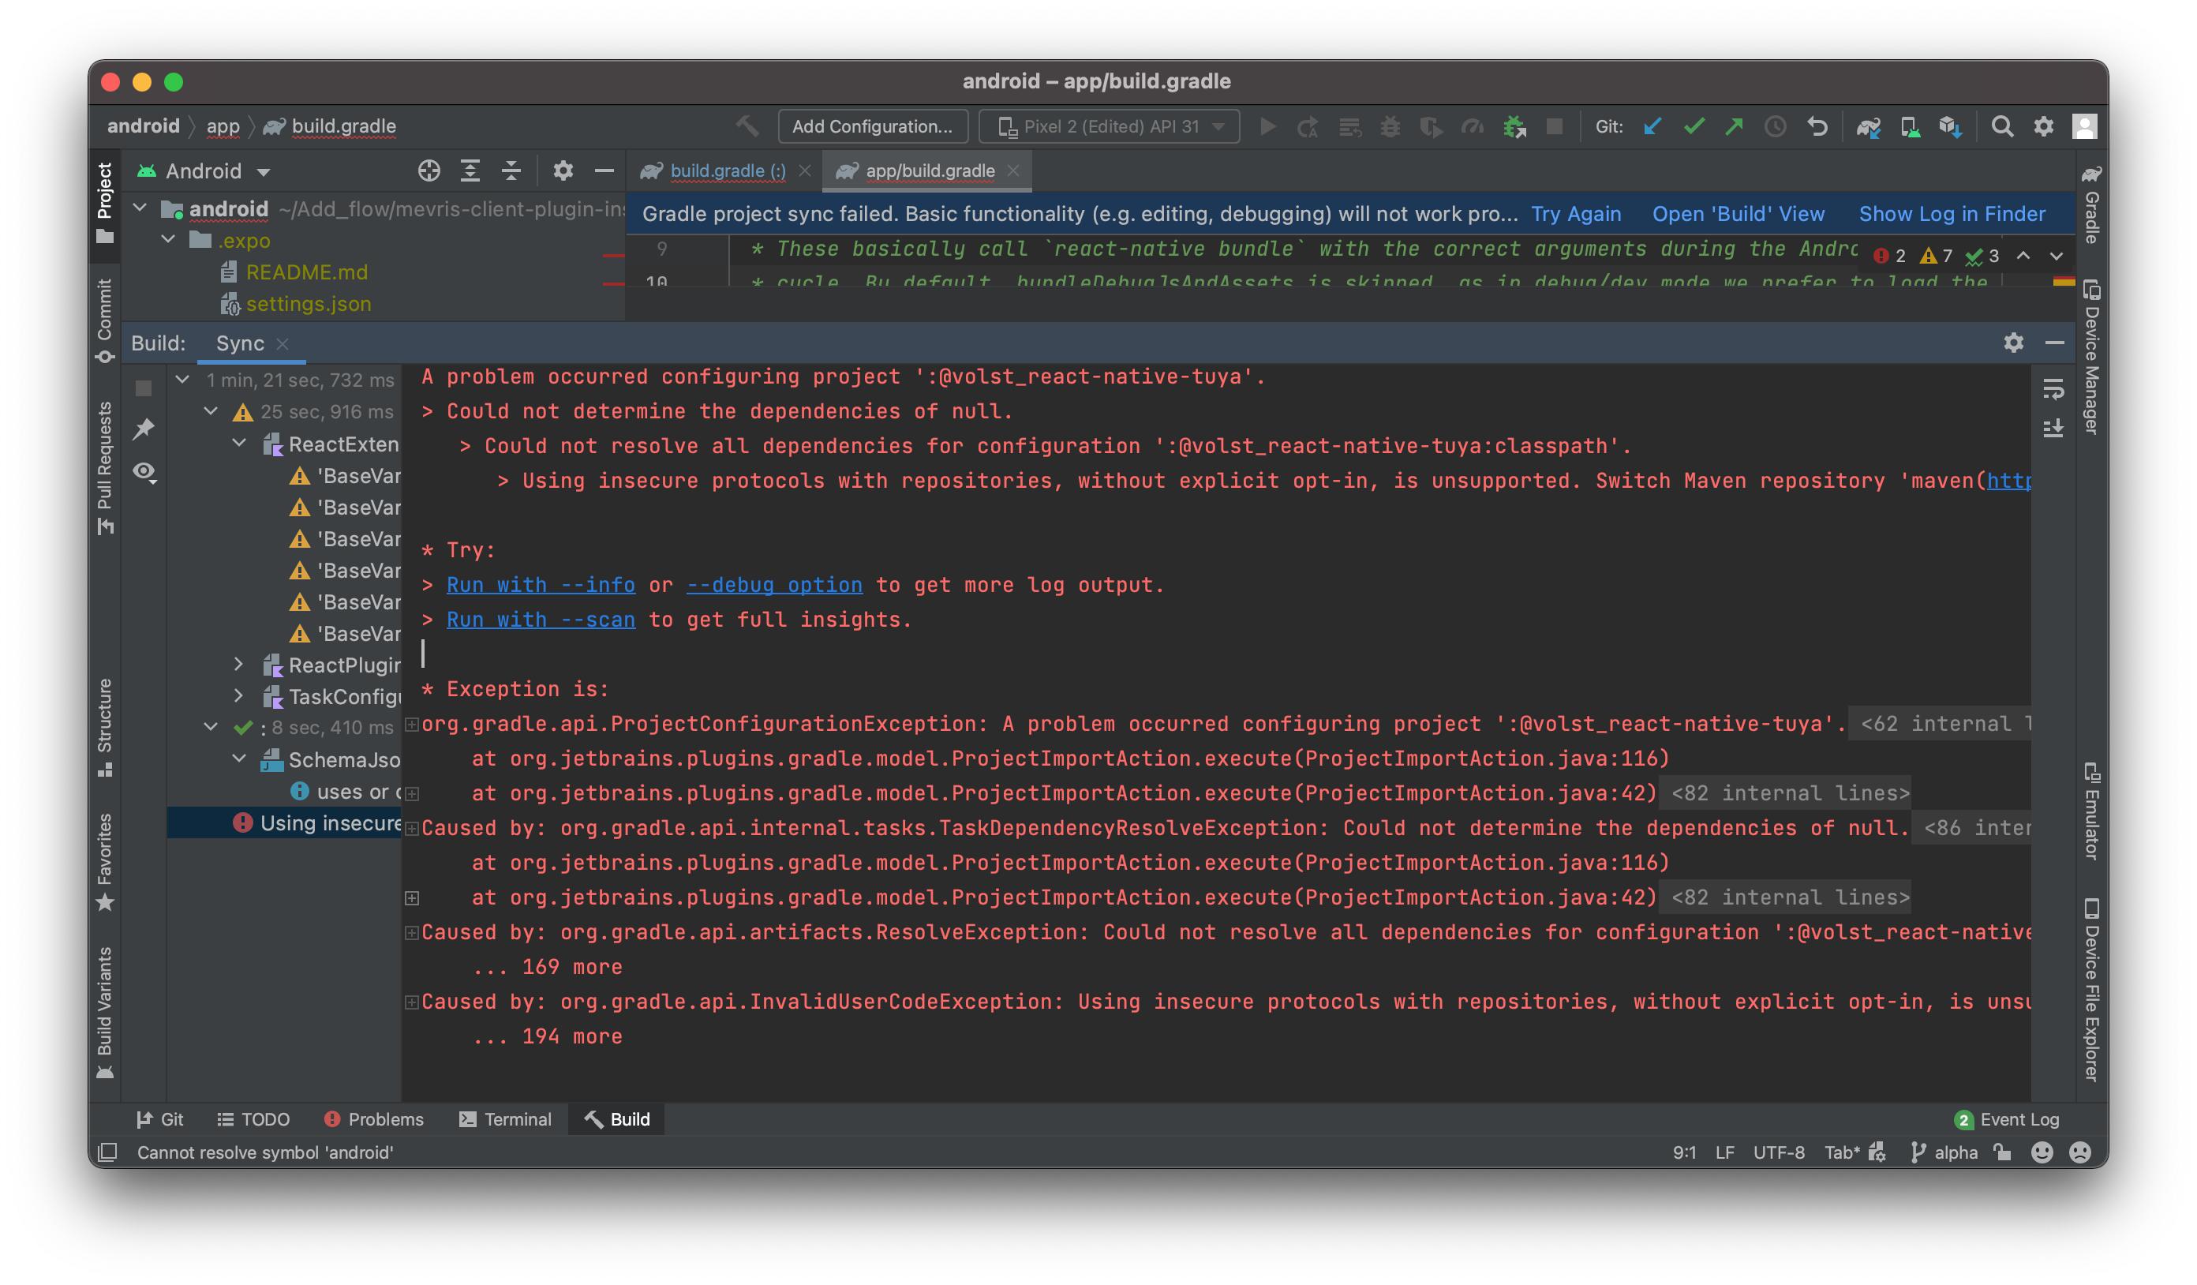Pin the Build tab using pin icon
2197x1285 pixels.
click(x=144, y=428)
